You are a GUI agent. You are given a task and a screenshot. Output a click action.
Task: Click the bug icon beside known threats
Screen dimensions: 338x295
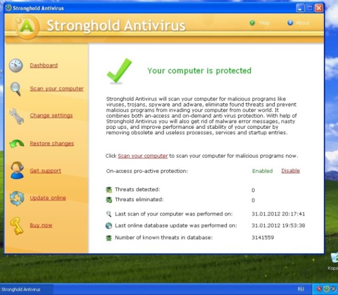tap(108, 238)
